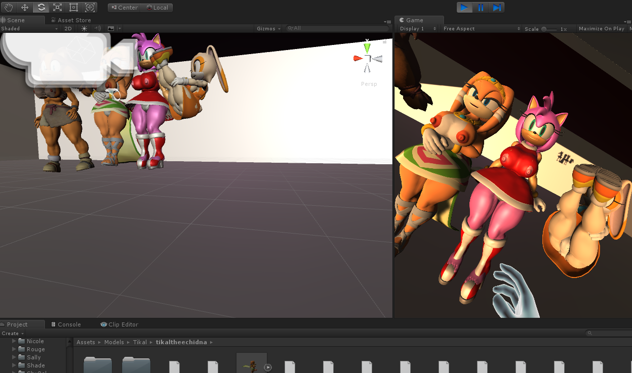Click the Game tab pacman icon

(402, 20)
